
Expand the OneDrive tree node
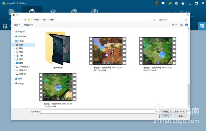(x=13, y=36)
